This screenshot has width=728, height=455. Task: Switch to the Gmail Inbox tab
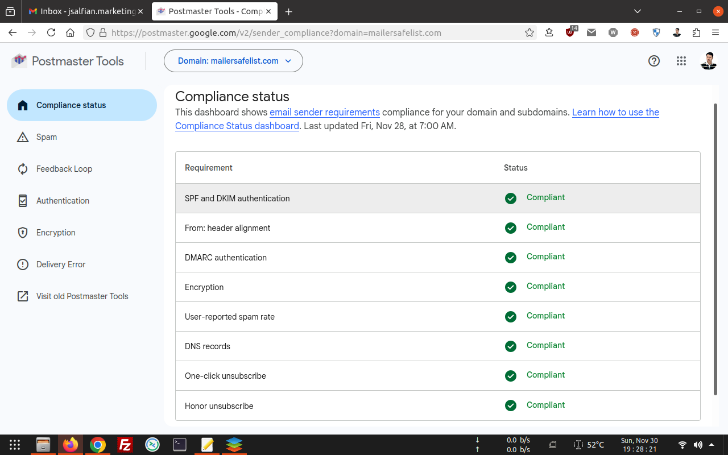click(85, 11)
